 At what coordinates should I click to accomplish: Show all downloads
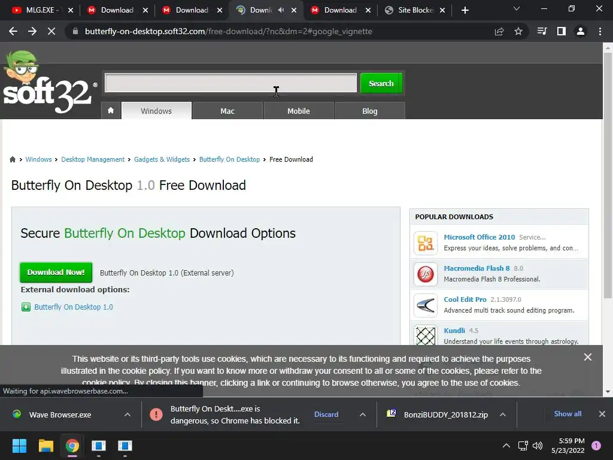point(568,414)
